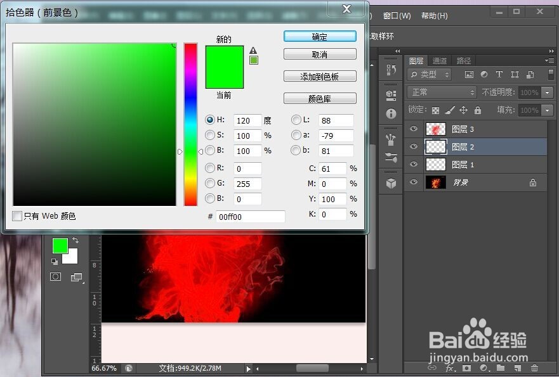
Task: Open the 不透明度 opacity dropdown arrow
Action: (547, 93)
